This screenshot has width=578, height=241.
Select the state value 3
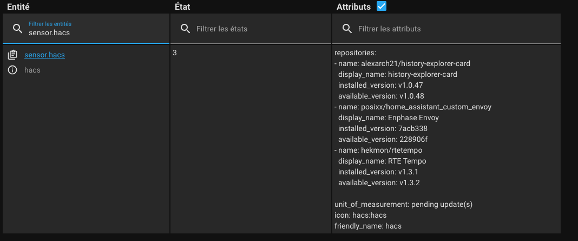[x=175, y=53]
